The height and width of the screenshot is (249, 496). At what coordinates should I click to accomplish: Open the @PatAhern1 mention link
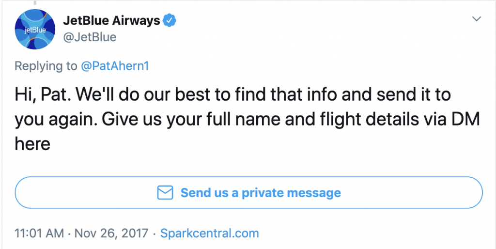pos(114,66)
